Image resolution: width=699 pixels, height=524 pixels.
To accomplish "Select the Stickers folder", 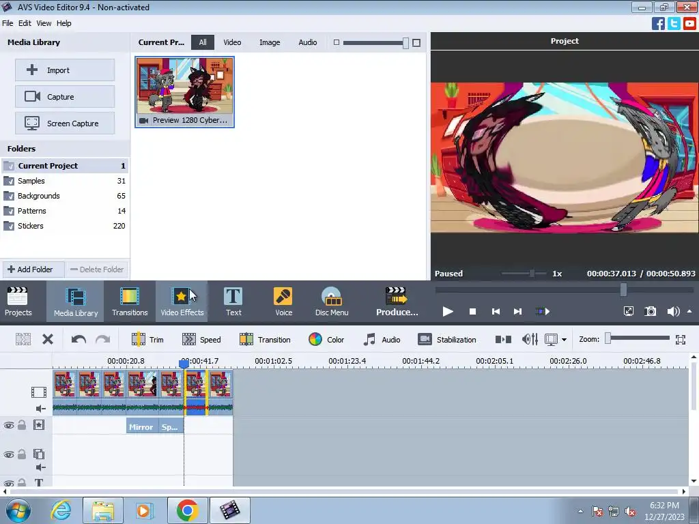I will (x=65, y=226).
